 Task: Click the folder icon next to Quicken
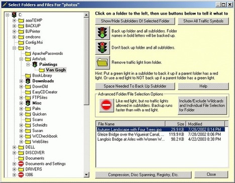click(28, 114)
